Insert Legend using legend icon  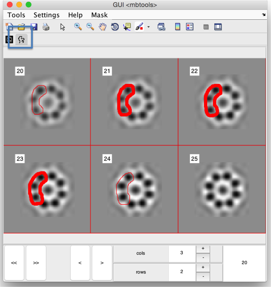(x=190, y=27)
